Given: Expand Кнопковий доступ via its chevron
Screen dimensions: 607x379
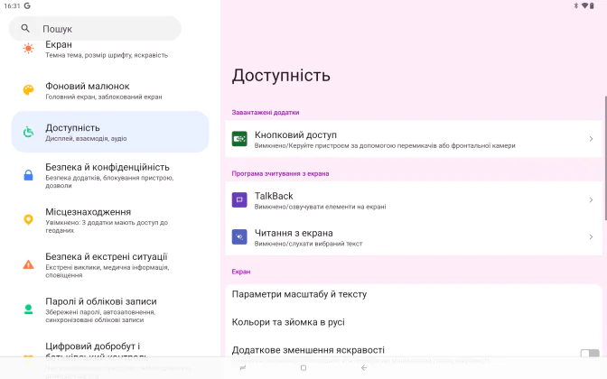Looking at the screenshot, I should coord(591,139).
